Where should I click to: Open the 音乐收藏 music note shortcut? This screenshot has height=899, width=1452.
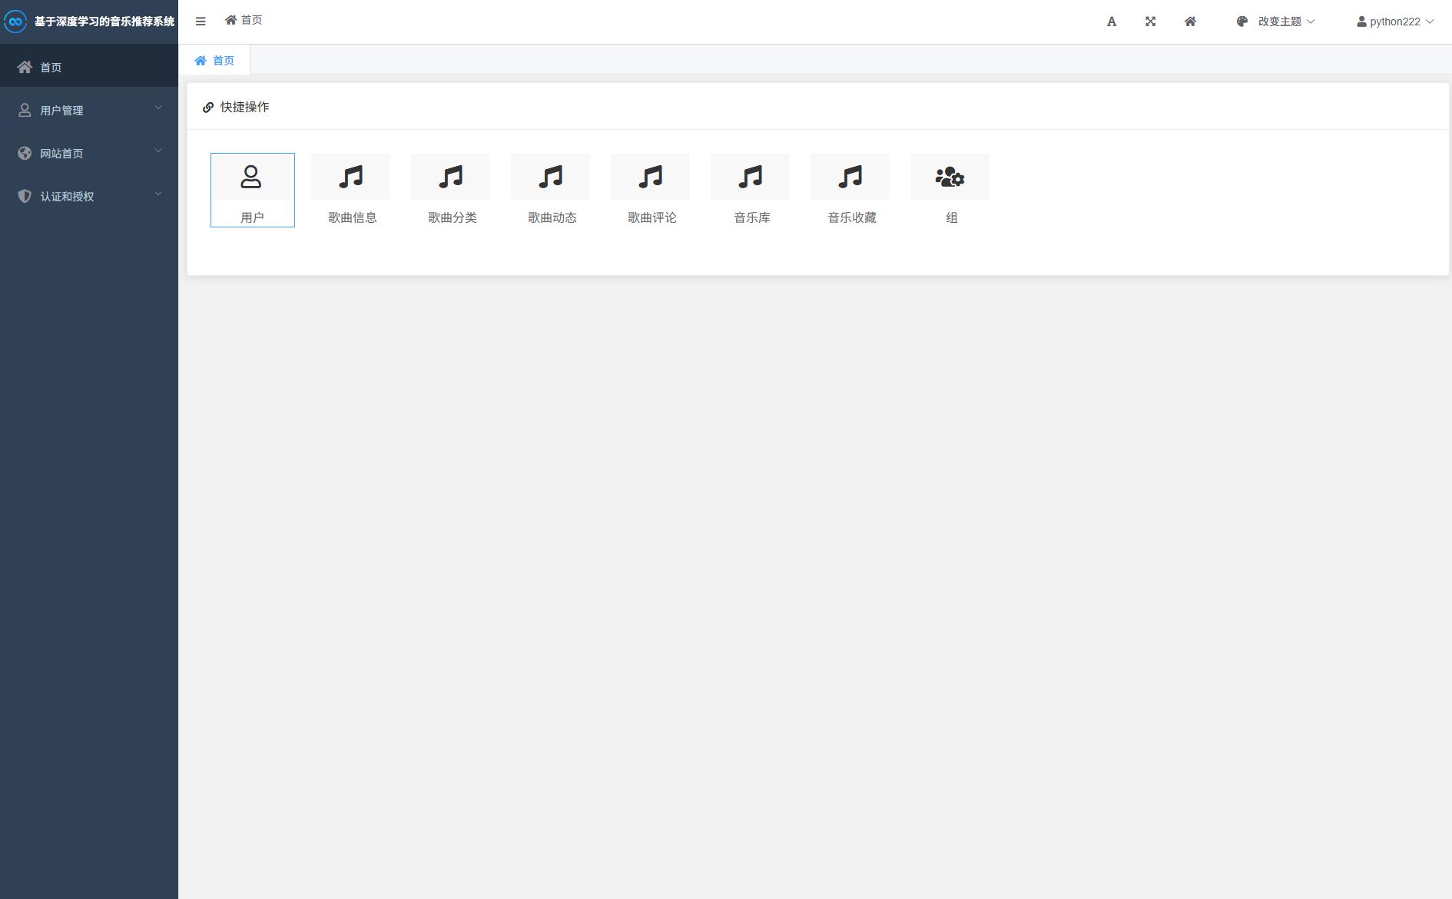(850, 177)
